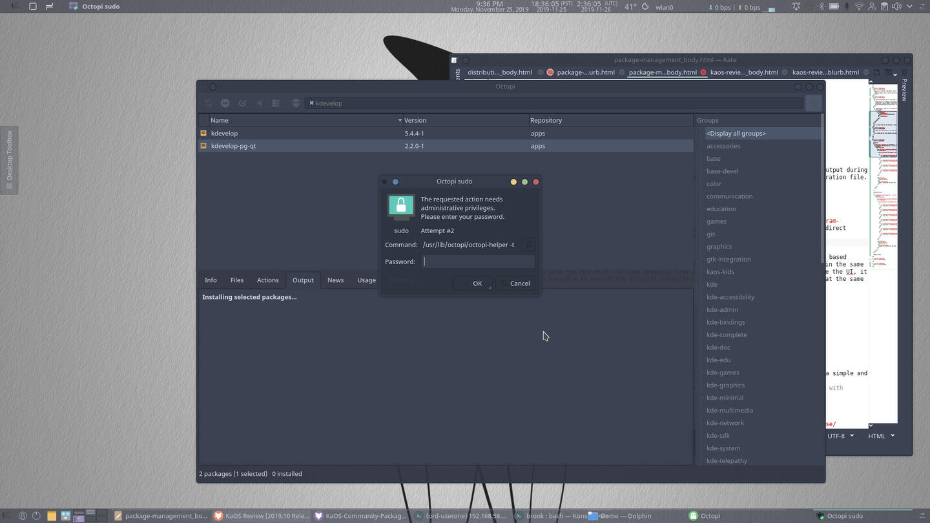The image size is (930, 523).
Task: Click the OK button in sudo dialog
Action: 472,283
